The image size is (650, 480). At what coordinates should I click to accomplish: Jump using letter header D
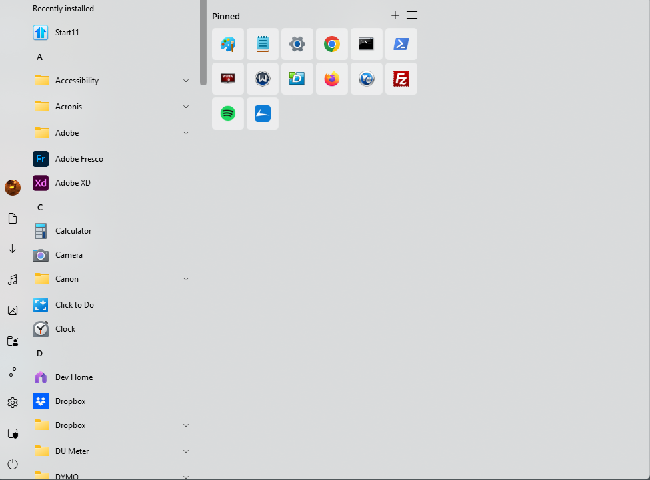[x=39, y=353]
